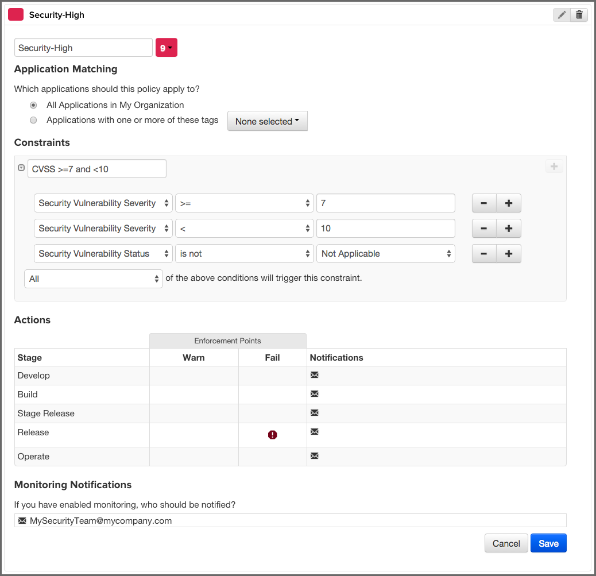Click the trash icon to delete the policy
This screenshot has width=596, height=576.
click(x=579, y=14)
